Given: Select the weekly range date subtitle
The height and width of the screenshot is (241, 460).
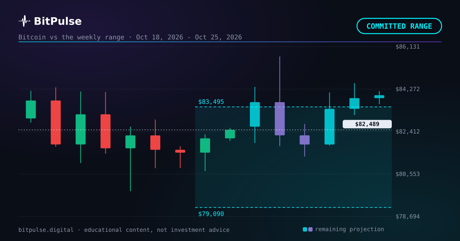Looking at the screenshot, I should point(130,37).
